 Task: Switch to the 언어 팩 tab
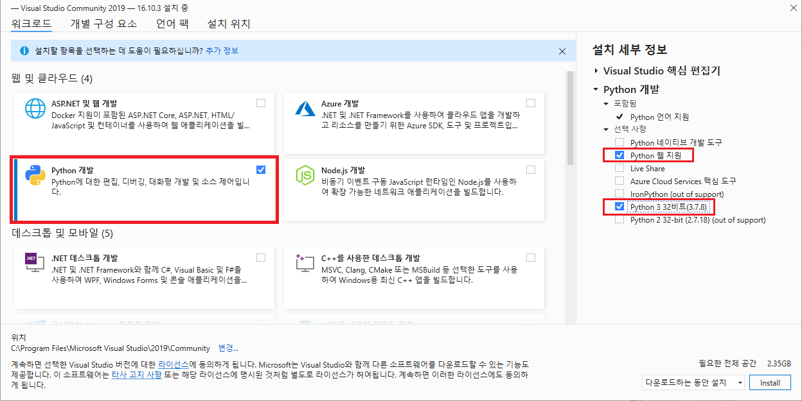[172, 24]
